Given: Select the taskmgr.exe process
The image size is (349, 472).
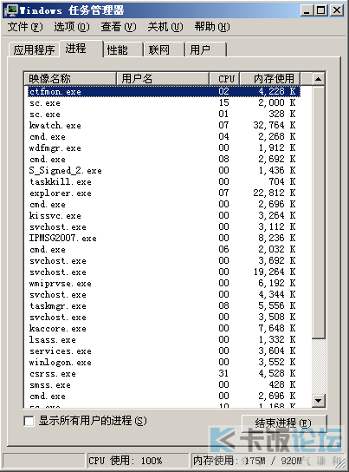Looking at the screenshot, I should [164, 305].
